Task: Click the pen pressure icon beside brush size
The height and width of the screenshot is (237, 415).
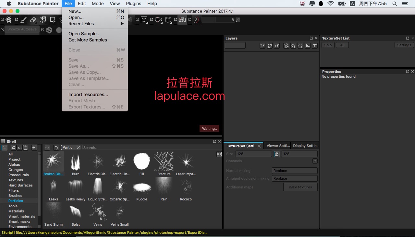Action: pyautogui.click(x=238, y=20)
